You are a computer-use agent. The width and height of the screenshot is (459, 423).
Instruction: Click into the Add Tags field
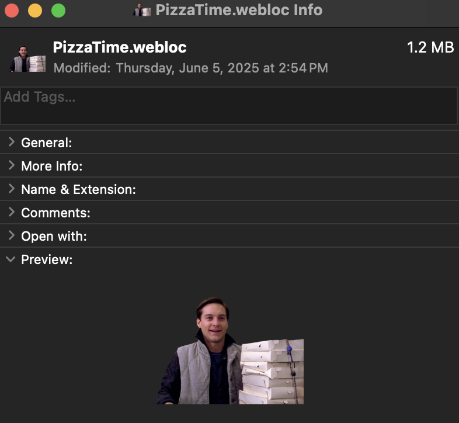click(229, 105)
